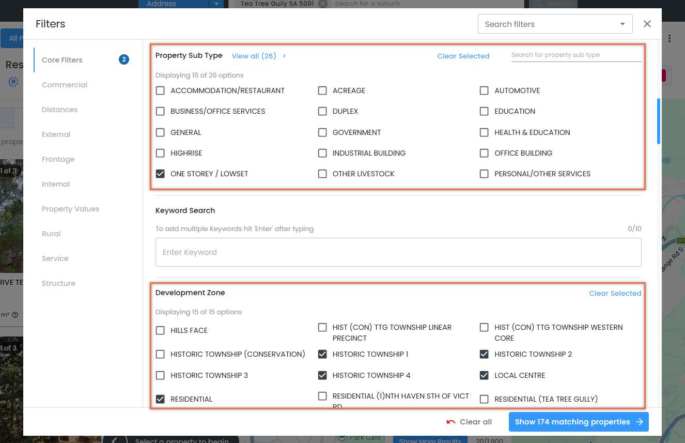Open View all (26) property sub types
Image resolution: width=685 pixels, height=443 pixels.
coord(254,56)
